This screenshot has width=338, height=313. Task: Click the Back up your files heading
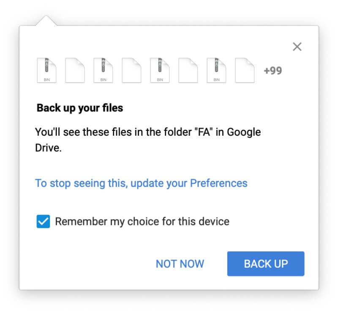80,108
